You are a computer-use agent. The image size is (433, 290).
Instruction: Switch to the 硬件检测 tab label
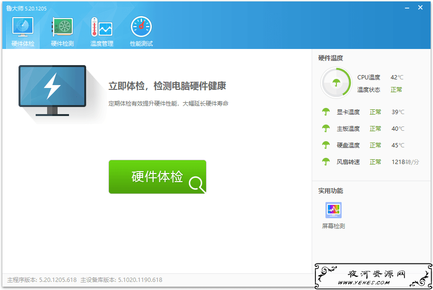(x=62, y=44)
